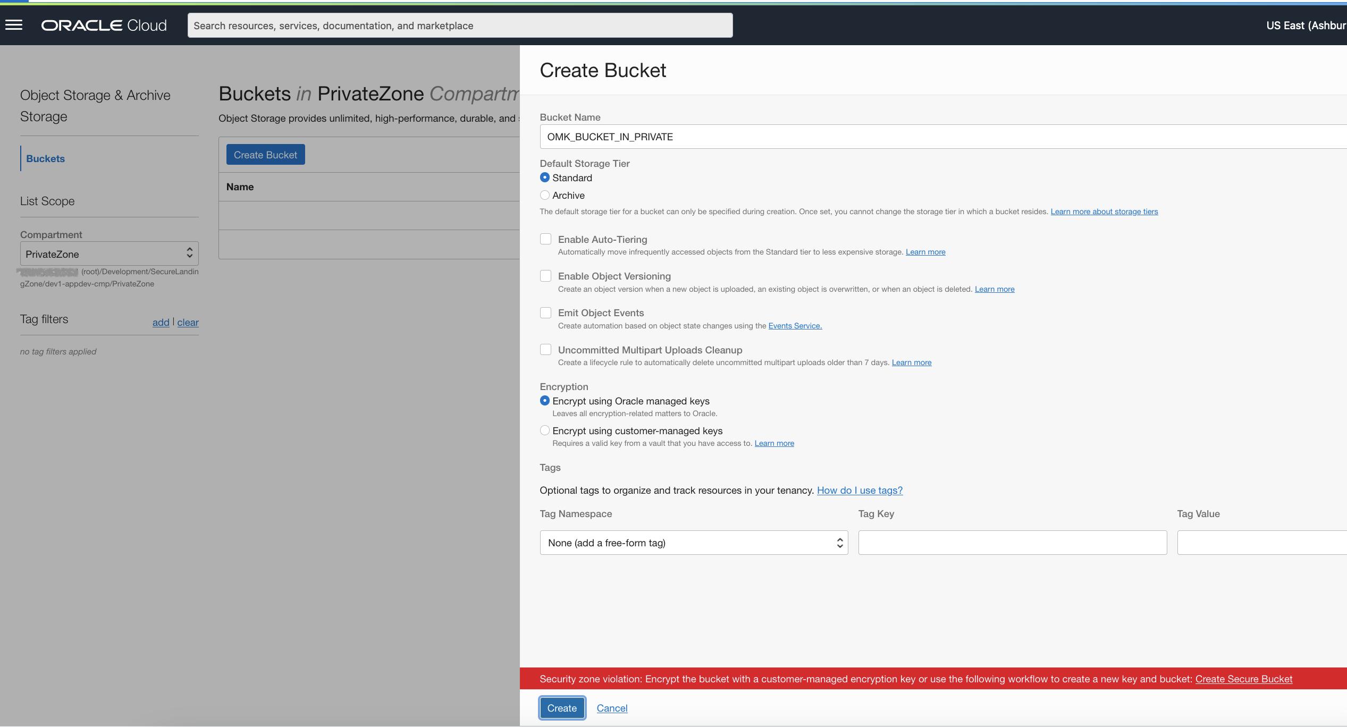Image resolution: width=1347 pixels, height=727 pixels.
Task: Select Buckets in the sidebar
Action: [45, 158]
